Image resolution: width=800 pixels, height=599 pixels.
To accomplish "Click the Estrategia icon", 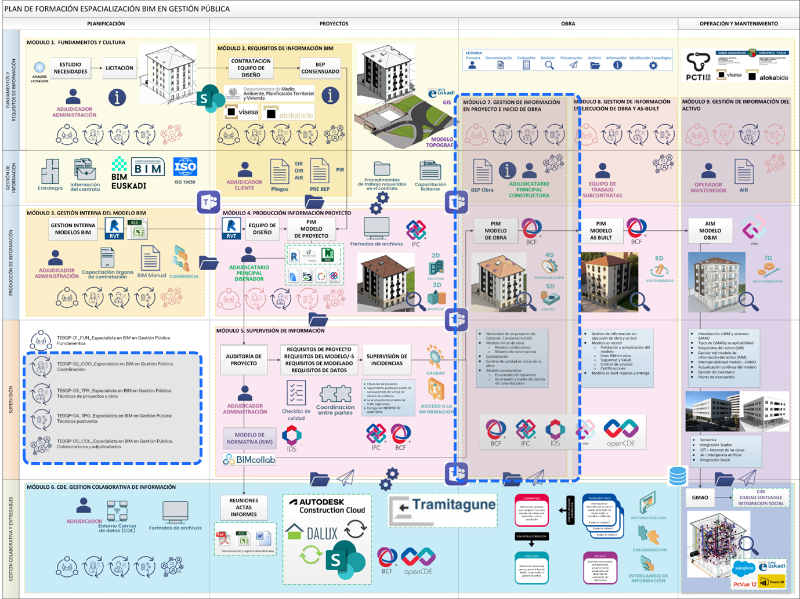I will pos(50,172).
